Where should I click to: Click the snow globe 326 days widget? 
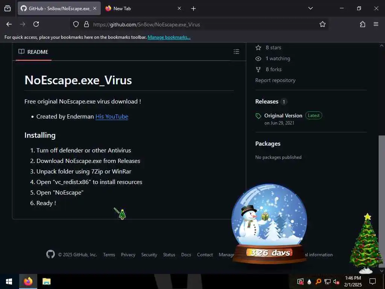[269, 224]
